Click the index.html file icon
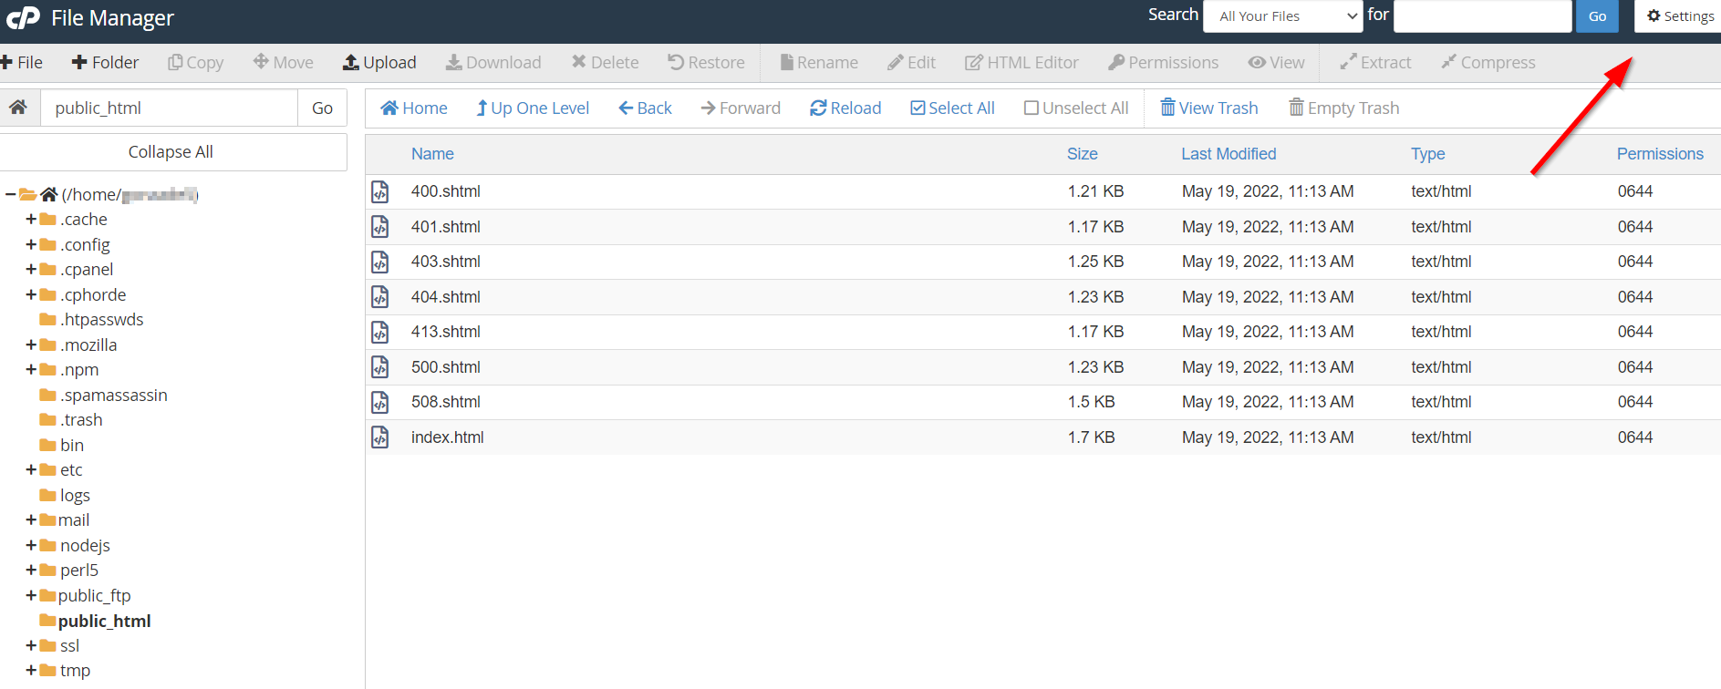This screenshot has height=689, width=1721. (380, 437)
